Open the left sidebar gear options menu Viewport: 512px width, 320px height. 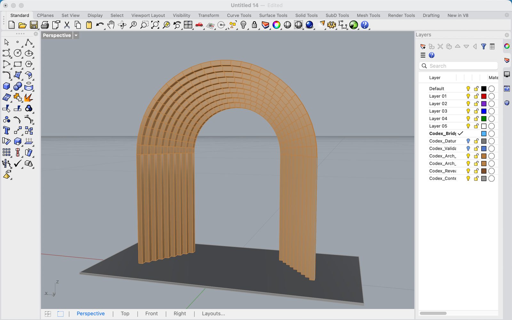point(36,34)
